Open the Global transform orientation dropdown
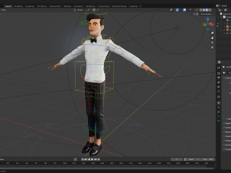Viewport: 231px width, 173px height. (x=79, y=10)
